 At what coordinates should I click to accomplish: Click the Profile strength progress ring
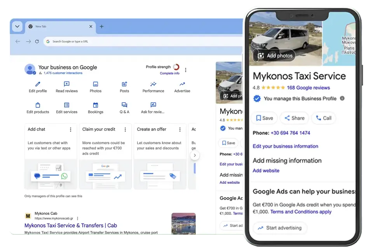click(176, 67)
